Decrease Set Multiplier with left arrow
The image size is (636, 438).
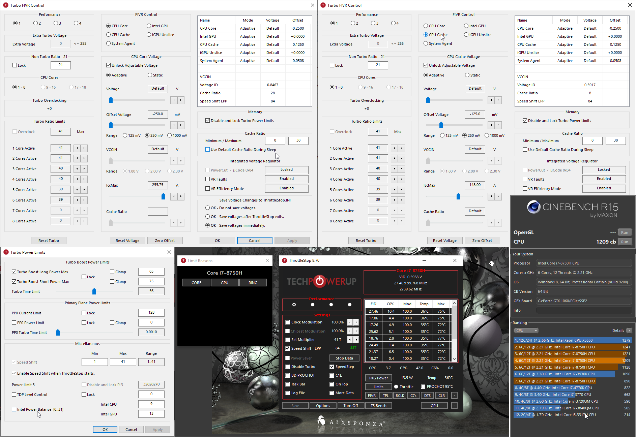click(x=350, y=340)
